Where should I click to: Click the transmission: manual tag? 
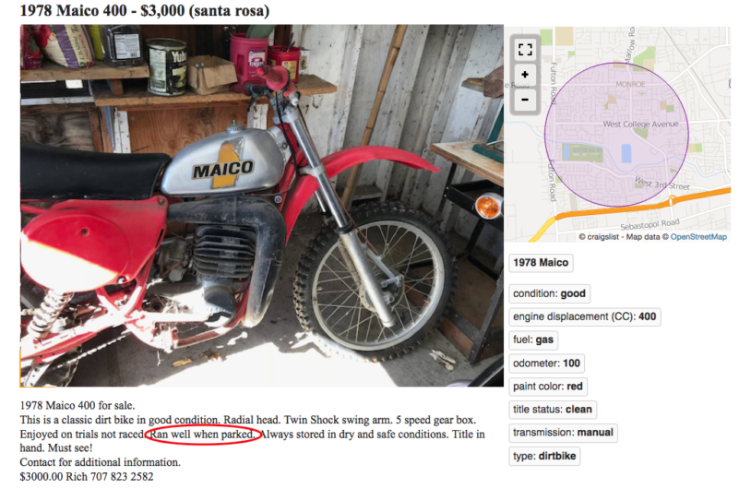coord(563,433)
